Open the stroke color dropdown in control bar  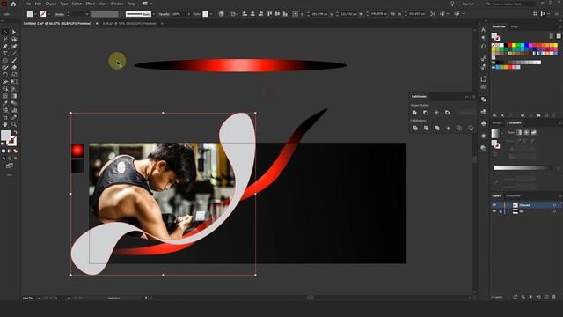(x=48, y=14)
